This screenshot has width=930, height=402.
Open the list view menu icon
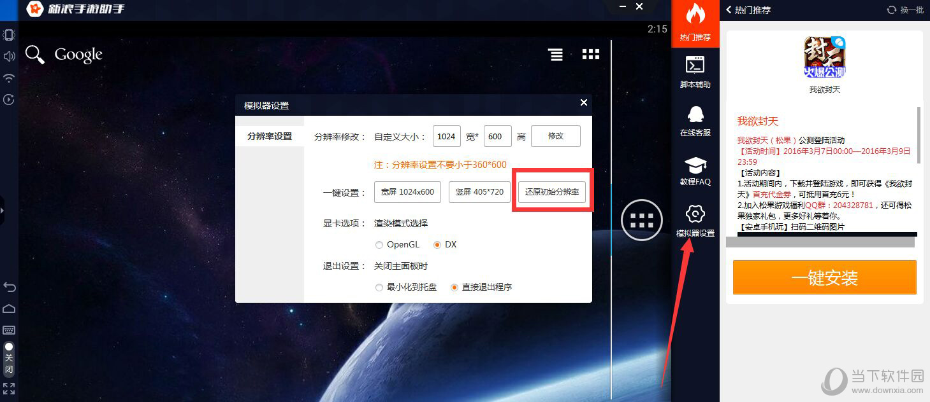coord(555,54)
